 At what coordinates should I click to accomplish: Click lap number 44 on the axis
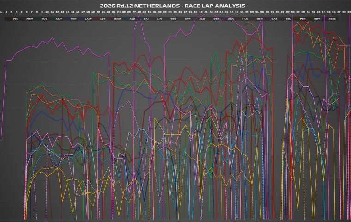[221, 12]
